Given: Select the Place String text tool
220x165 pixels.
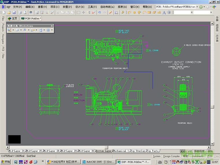Looking at the screenshot, I should click(164, 12).
